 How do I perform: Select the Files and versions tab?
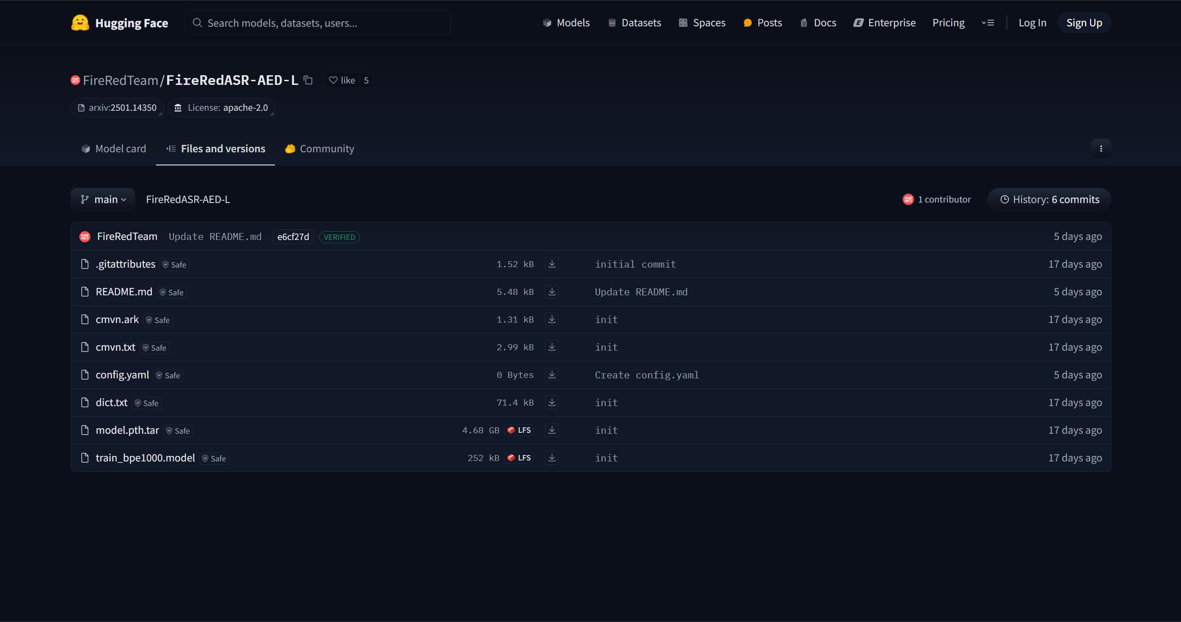point(215,149)
